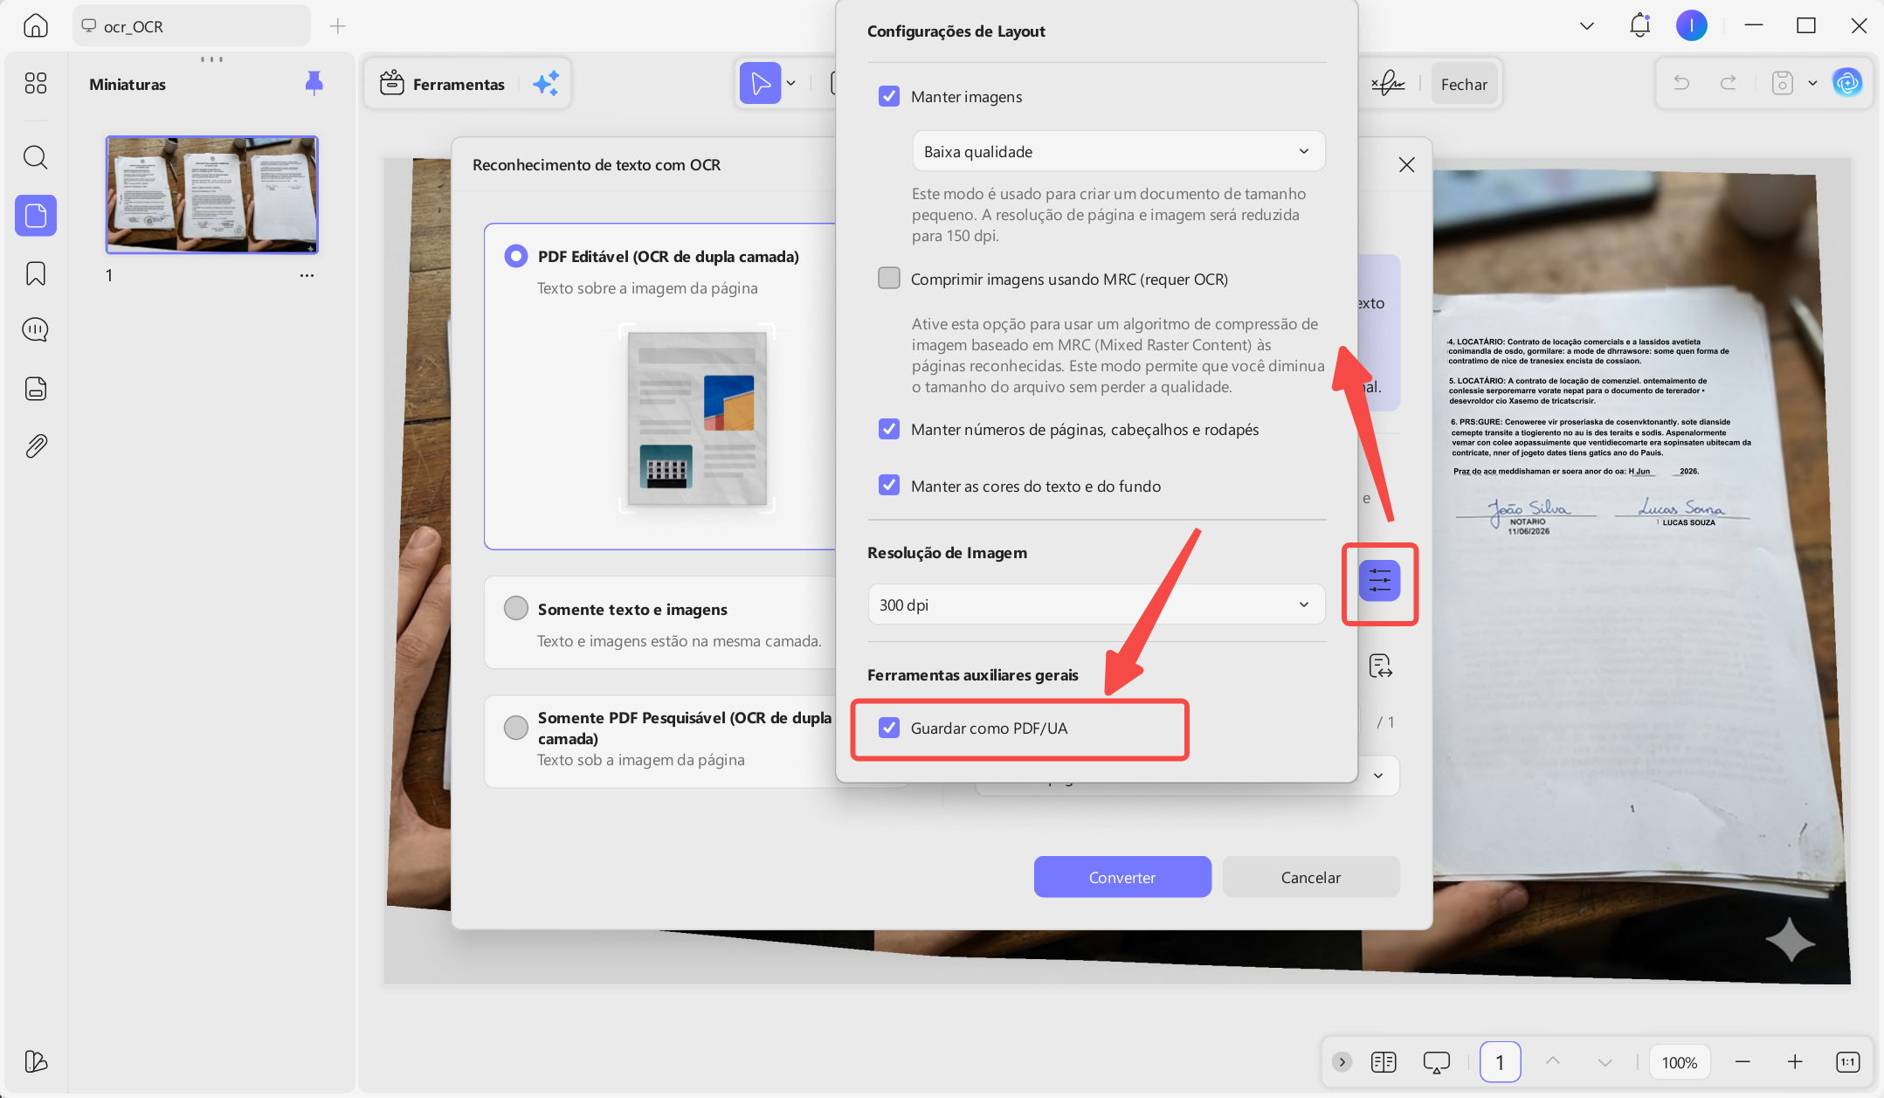Image resolution: width=1884 pixels, height=1098 pixels.
Task: Open the document fields sidebar icon
Action: [36, 389]
